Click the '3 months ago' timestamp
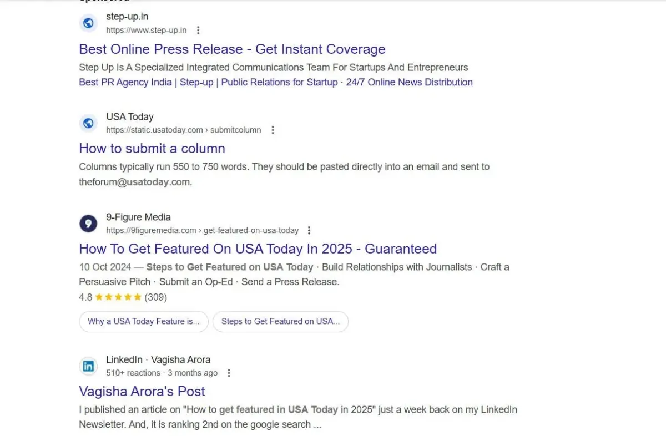This screenshot has width=666, height=436. (193, 373)
